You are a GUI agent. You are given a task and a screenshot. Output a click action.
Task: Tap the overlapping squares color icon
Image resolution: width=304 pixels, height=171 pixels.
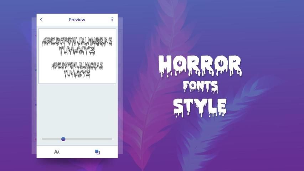(97, 152)
